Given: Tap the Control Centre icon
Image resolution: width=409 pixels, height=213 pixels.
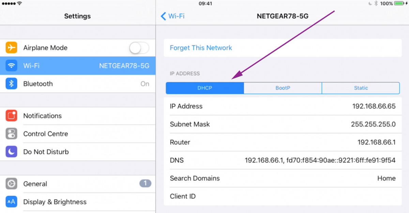Looking at the screenshot, I should pos(11,134).
